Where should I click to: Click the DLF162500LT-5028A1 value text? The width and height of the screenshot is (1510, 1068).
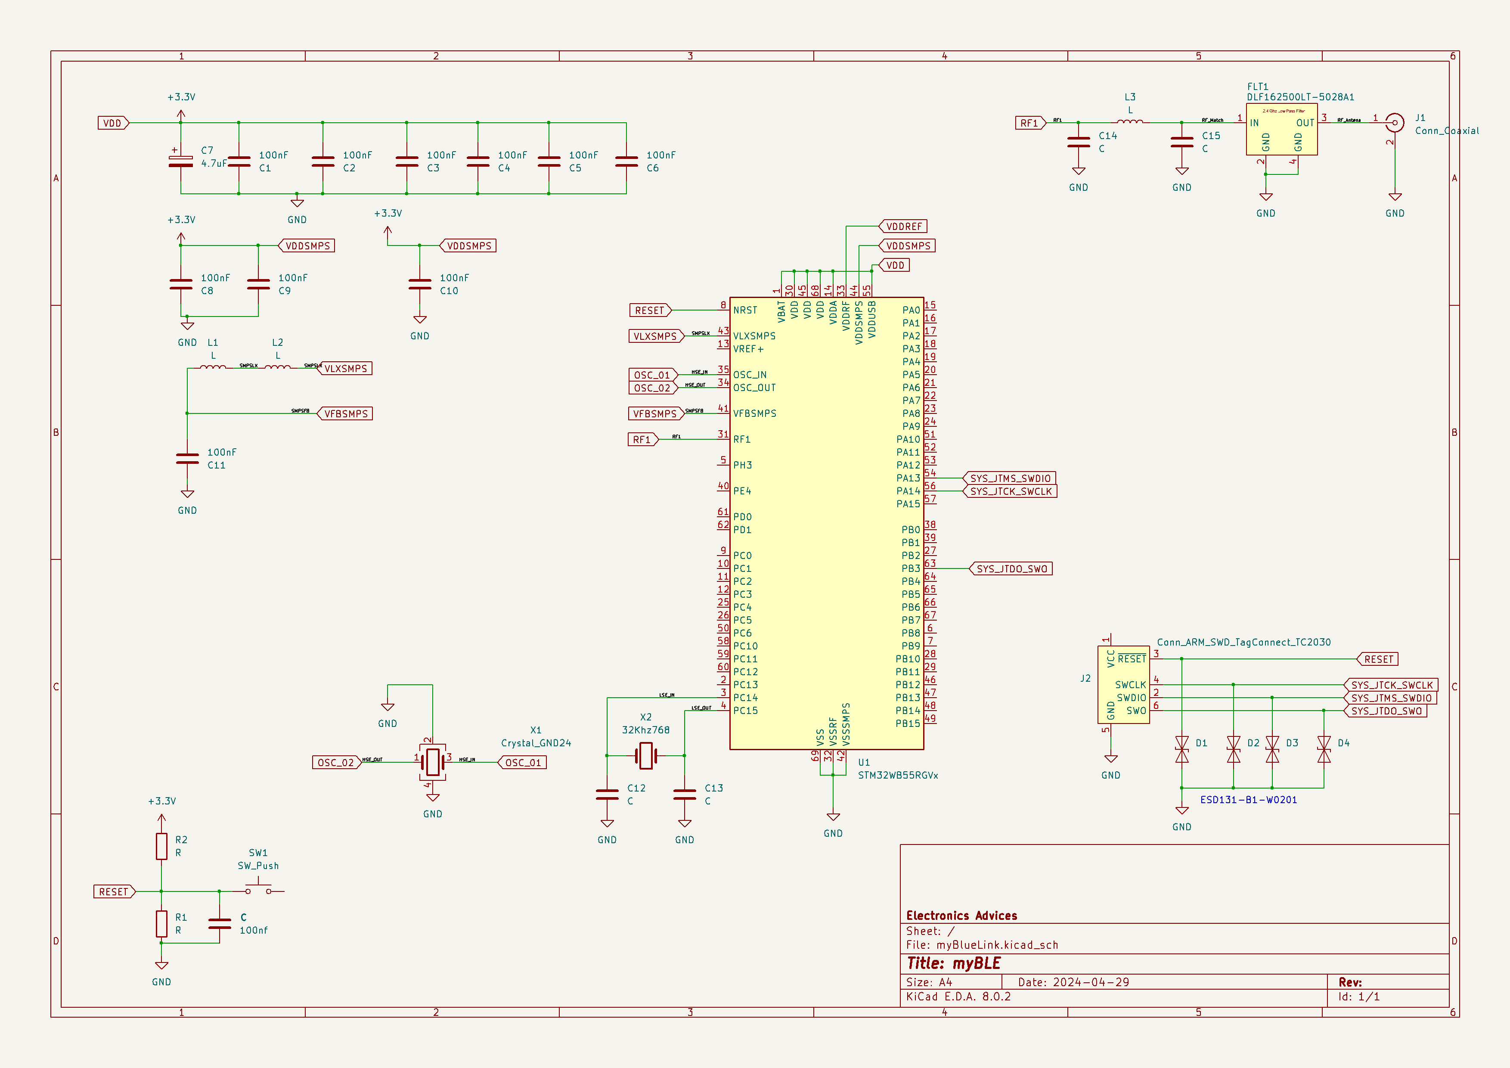point(1300,97)
